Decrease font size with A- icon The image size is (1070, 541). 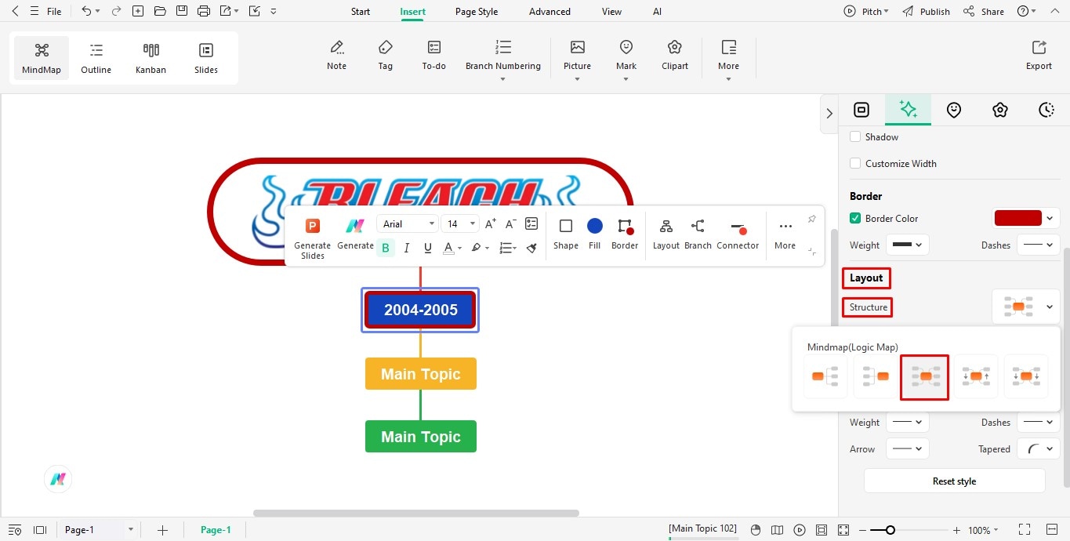pyautogui.click(x=510, y=224)
